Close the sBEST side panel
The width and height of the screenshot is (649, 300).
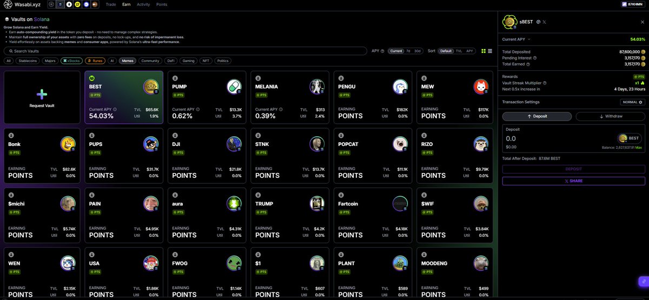point(643,22)
